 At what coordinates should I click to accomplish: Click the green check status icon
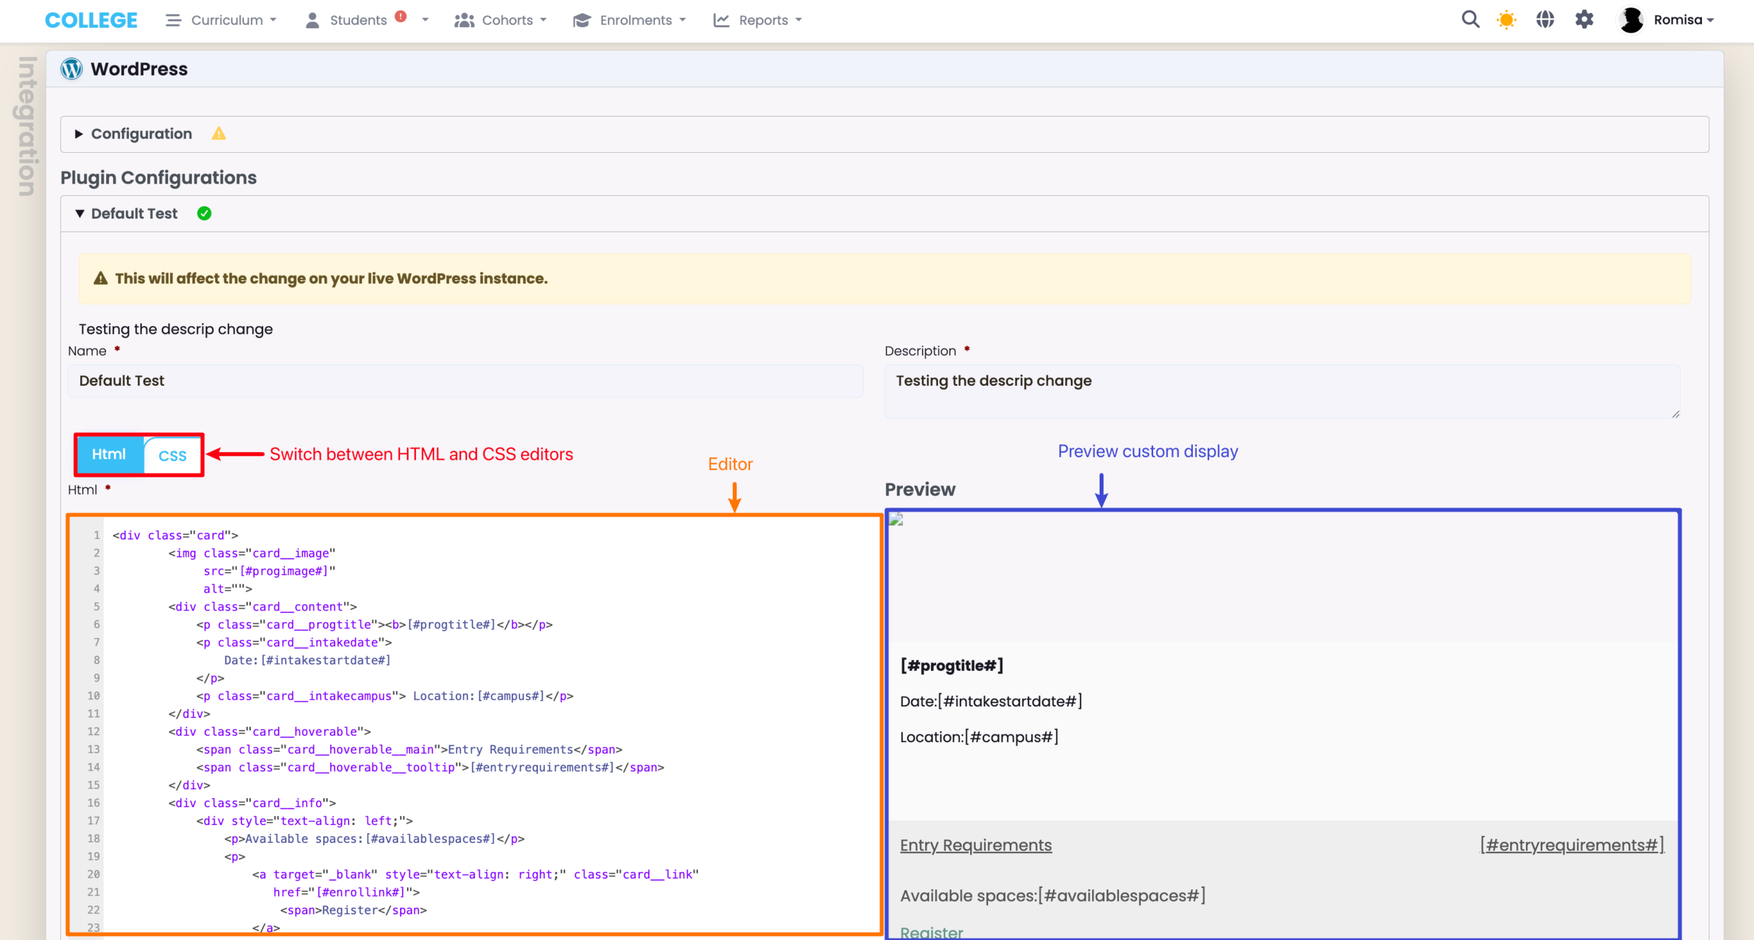[x=204, y=214]
